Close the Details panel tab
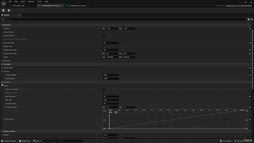 (x=19, y=15)
